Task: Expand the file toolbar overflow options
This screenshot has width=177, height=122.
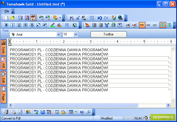Action: click(x=64, y=18)
